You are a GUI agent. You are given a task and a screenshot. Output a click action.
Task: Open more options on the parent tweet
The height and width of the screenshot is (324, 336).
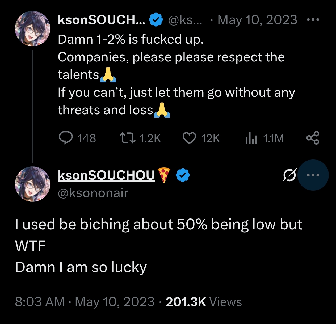point(313,20)
